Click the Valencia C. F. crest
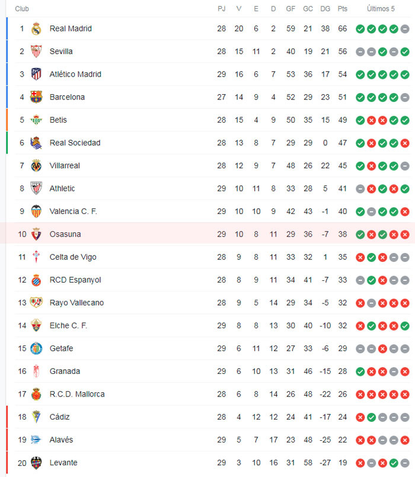Viewport: 415px width, 477px height. point(36,212)
